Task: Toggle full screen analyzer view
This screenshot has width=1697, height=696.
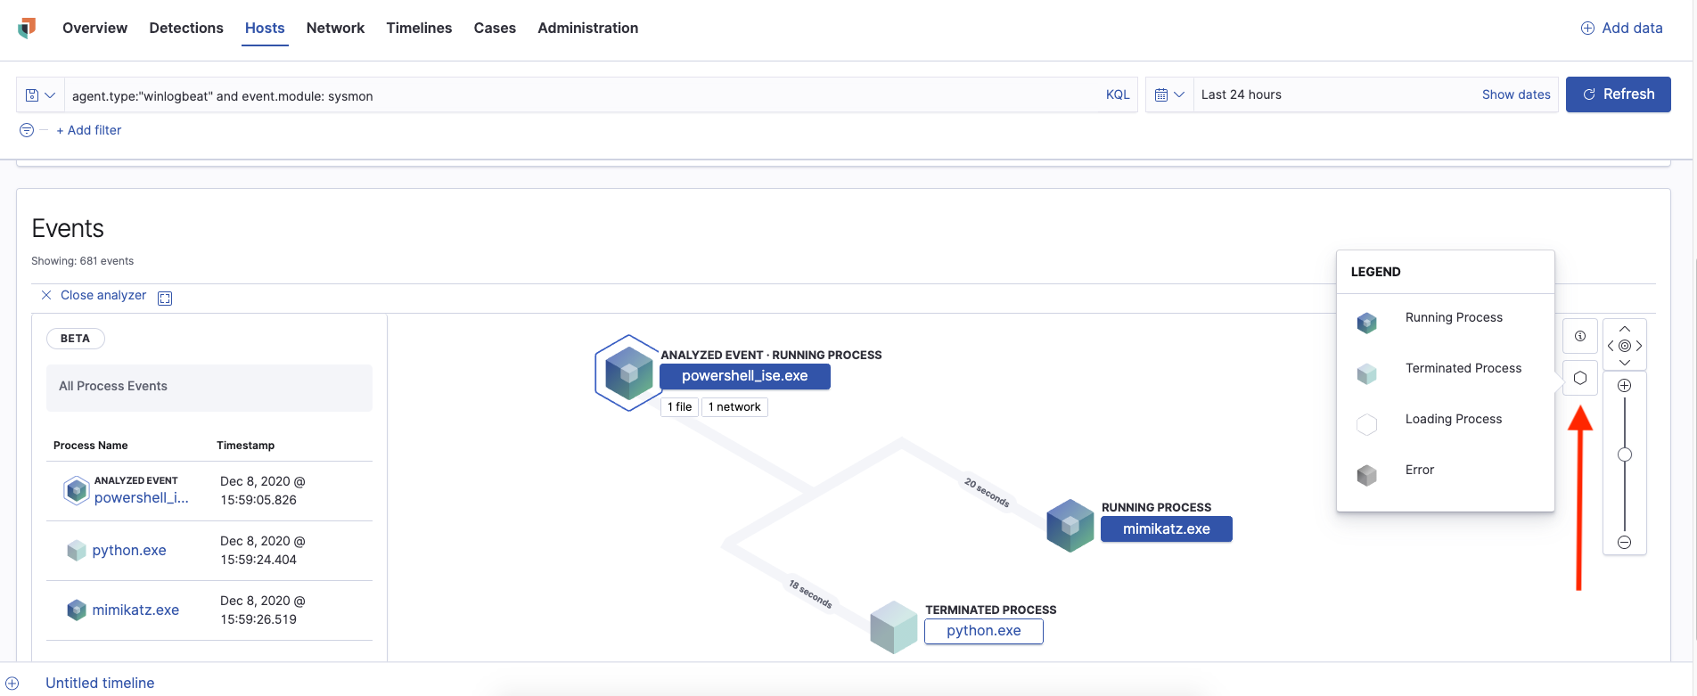Action: [165, 298]
